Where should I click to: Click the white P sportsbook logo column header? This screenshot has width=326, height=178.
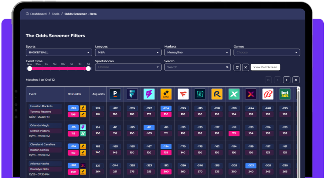point(115,94)
